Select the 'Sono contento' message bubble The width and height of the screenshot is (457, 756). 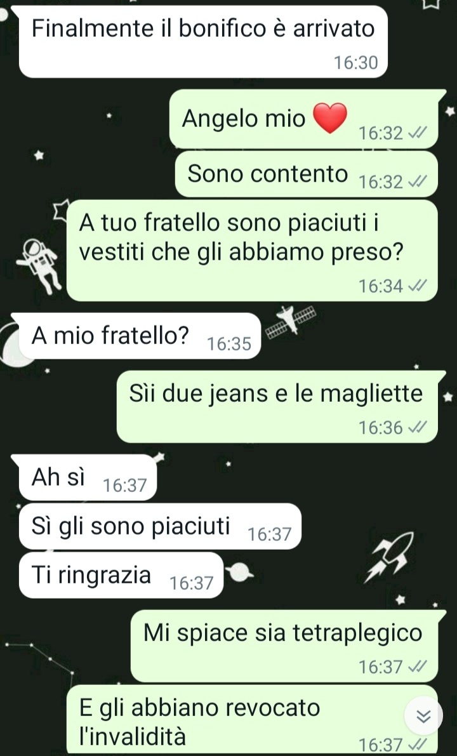[x=306, y=174]
